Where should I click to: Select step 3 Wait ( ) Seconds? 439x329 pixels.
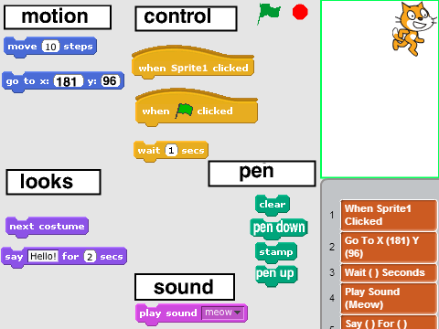389,272
